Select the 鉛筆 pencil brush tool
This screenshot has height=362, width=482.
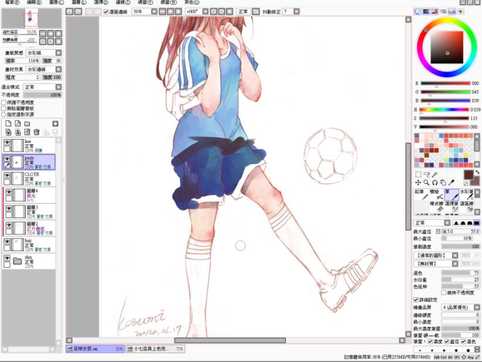pos(421,195)
